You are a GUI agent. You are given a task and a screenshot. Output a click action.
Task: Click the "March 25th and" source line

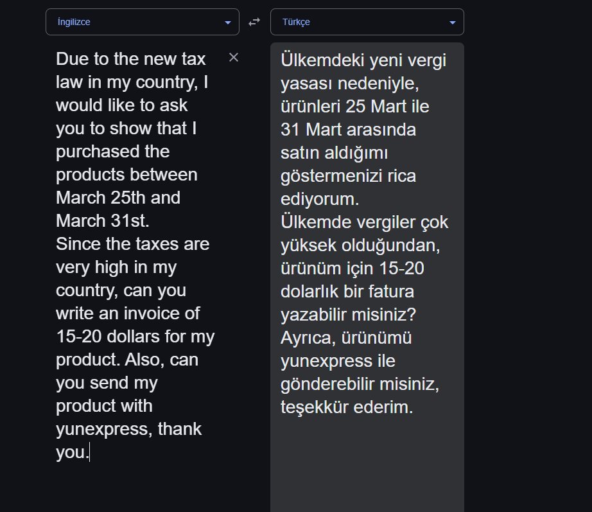click(118, 197)
